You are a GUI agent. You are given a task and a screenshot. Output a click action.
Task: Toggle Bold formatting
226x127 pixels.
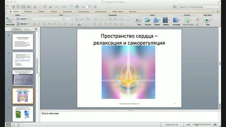pos(34,24)
